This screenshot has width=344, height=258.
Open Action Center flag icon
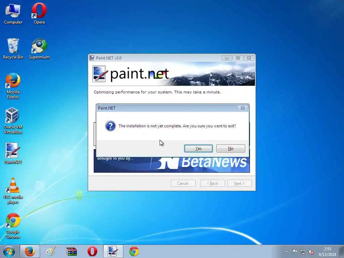tap(295, 252)
